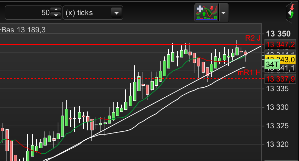This screenshot has width=299, height=161.
Task: Click the 13 330 axis price label
Action: [x=277, y=107]
